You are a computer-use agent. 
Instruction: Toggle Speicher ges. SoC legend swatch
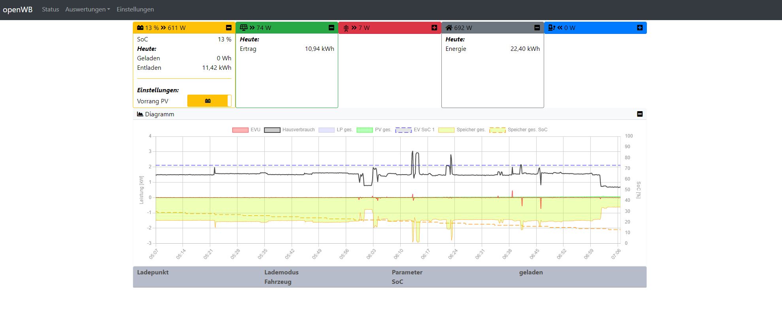(497, 130)
